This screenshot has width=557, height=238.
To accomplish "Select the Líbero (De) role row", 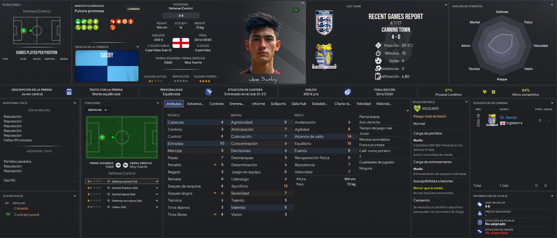I will (122, 207).
